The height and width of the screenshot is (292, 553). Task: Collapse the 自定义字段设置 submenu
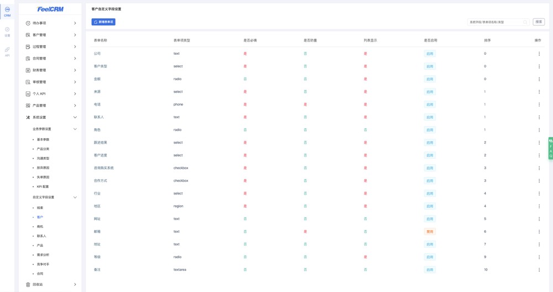[x=75, y=197]
